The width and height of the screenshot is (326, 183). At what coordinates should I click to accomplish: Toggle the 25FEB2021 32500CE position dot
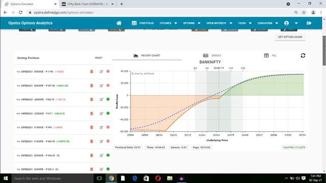point(108,155)
